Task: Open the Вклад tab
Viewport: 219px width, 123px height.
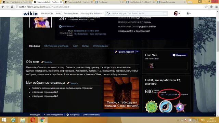Action: (85, 46)
